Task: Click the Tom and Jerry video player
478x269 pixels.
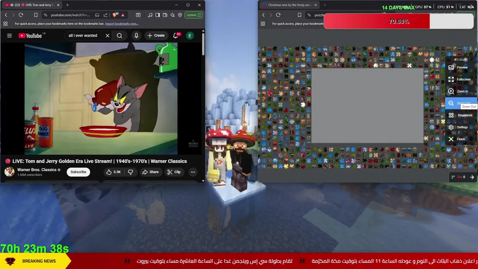Action: 101,98
